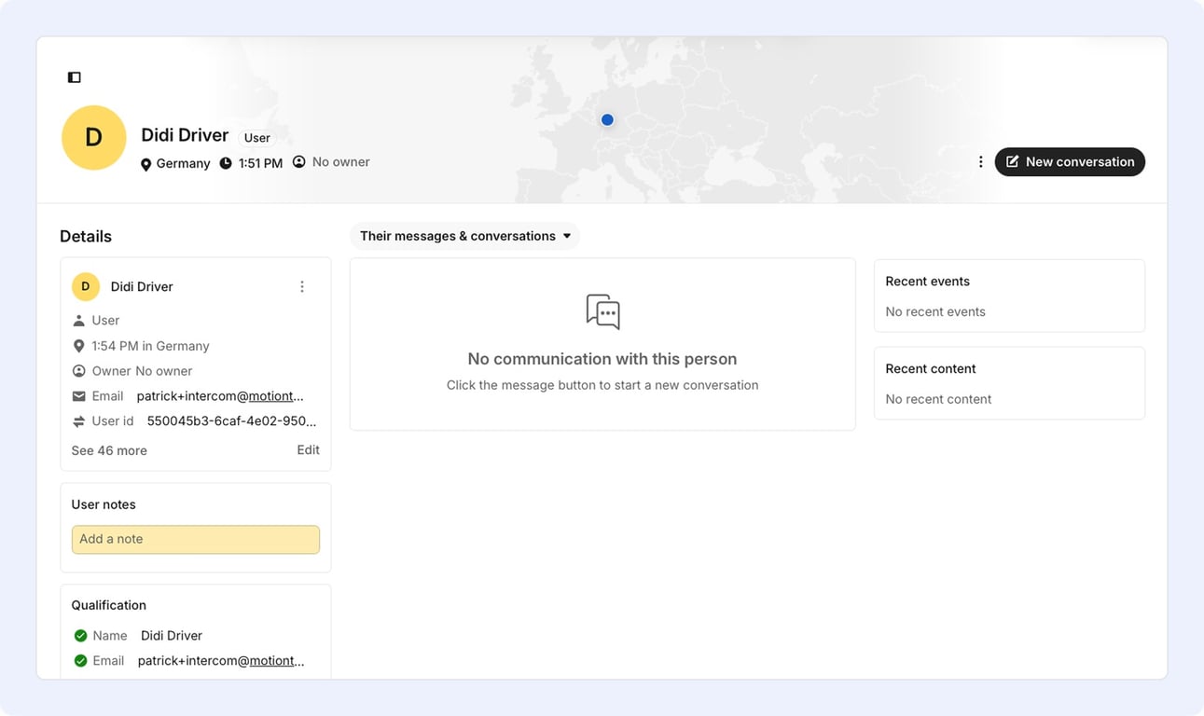
Task: Click the User id arrows icon
Action: coord(78,421)
